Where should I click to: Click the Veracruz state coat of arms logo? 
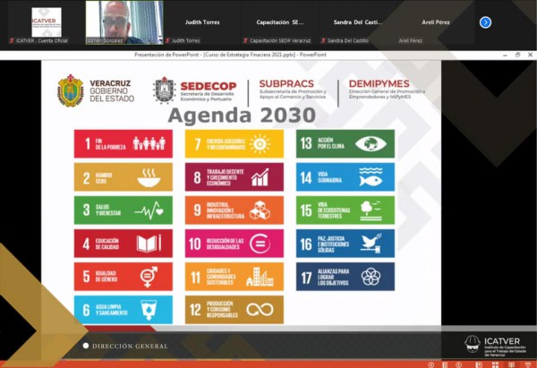71,90
